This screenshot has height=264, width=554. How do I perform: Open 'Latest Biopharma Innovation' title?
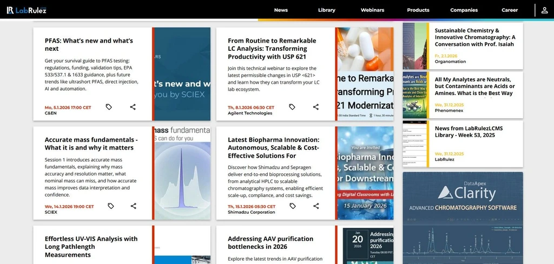point(273,148)
